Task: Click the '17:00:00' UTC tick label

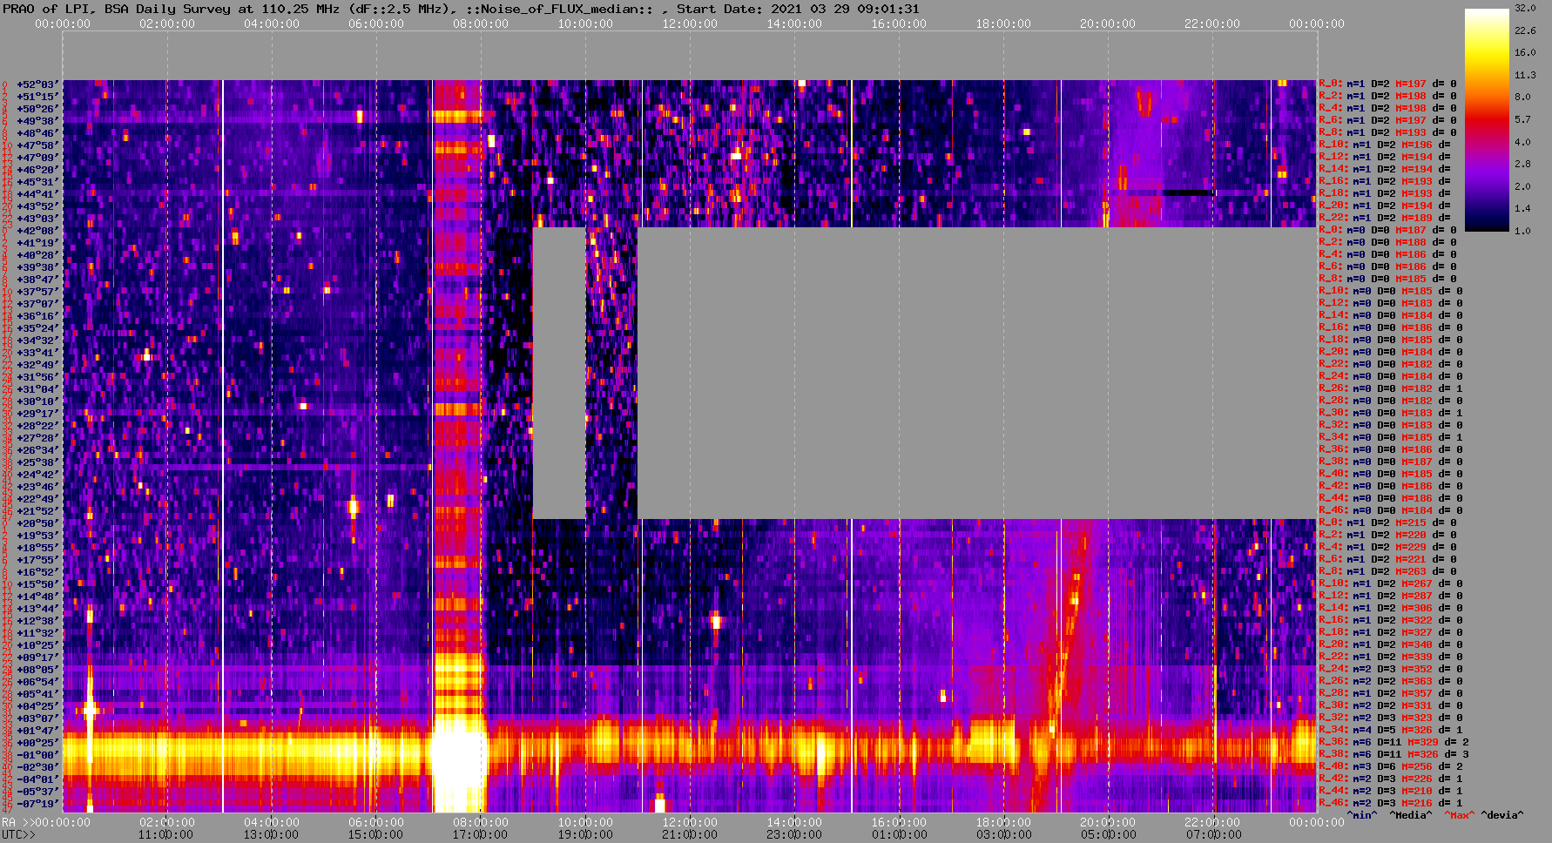Action: tap(481, 834)
